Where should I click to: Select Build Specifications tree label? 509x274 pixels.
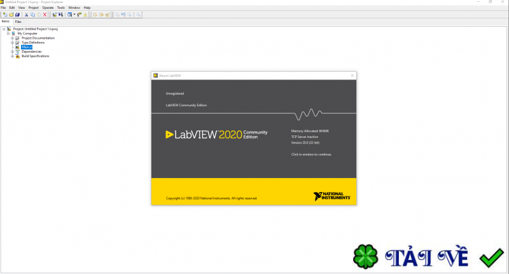point(36,56)
